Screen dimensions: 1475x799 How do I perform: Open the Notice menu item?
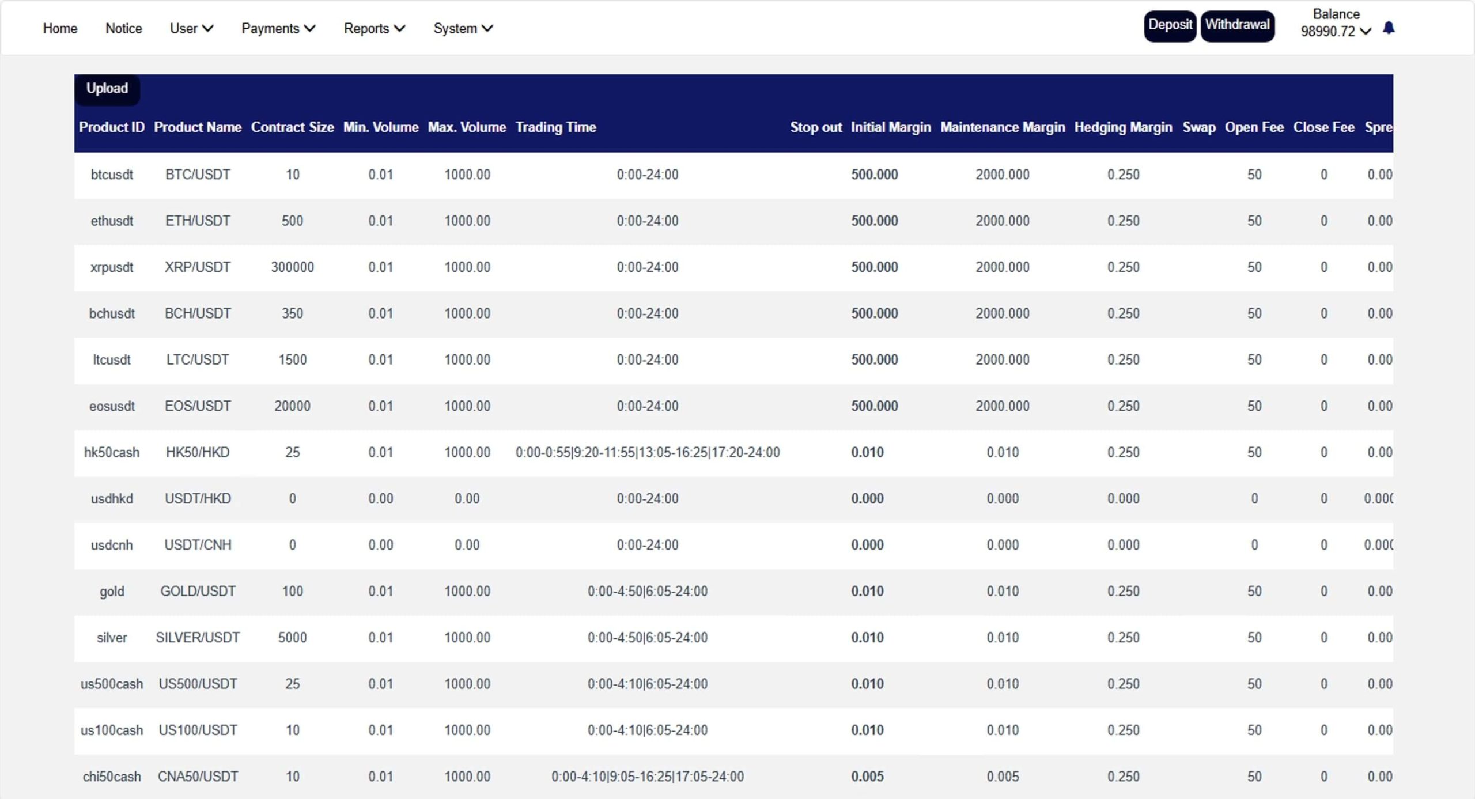(123, 28)
